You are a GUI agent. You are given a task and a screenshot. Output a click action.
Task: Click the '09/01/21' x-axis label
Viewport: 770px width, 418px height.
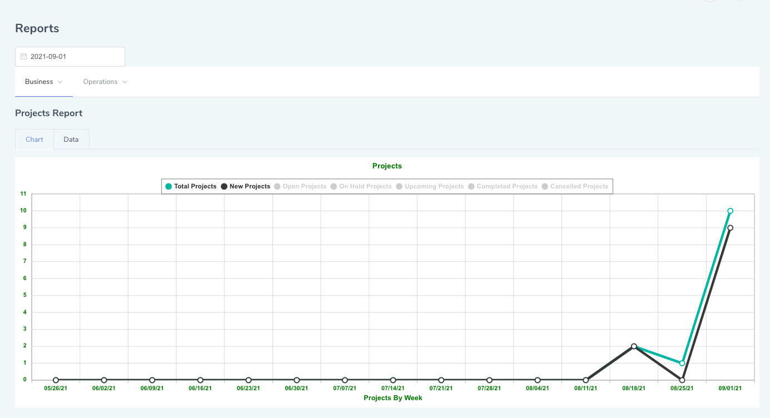click(730, 389)
